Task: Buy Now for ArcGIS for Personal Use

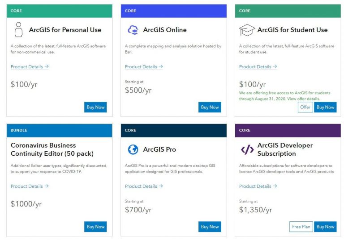Action: click(x=95, y=107)
